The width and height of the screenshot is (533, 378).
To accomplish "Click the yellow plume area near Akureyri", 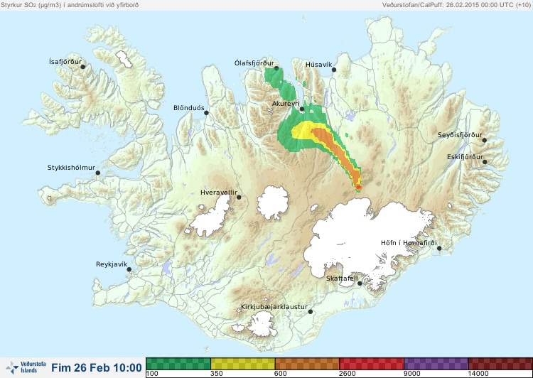I will [x=302, y=131].
